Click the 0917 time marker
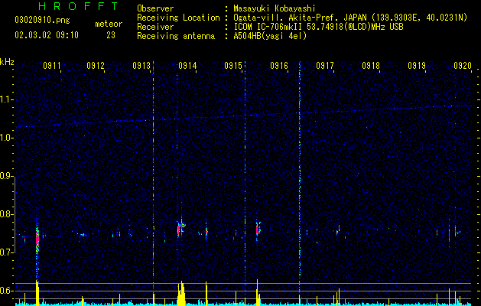 coord(325,66)
